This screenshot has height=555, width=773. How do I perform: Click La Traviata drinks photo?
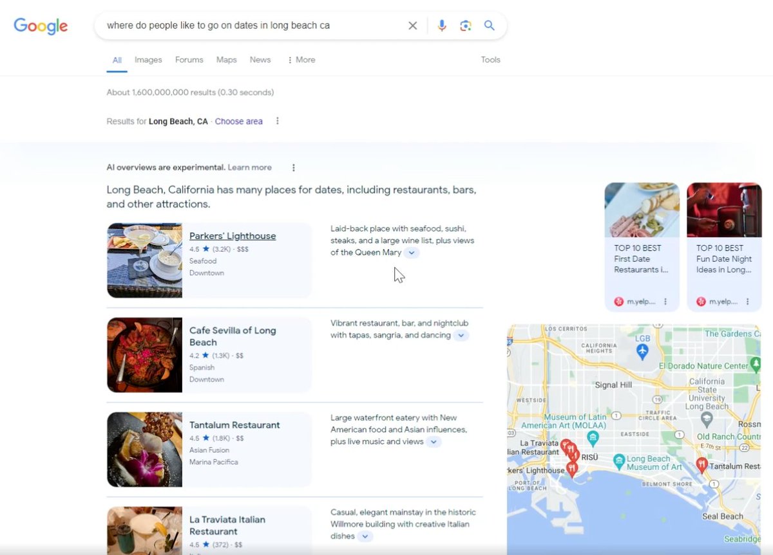145,531
